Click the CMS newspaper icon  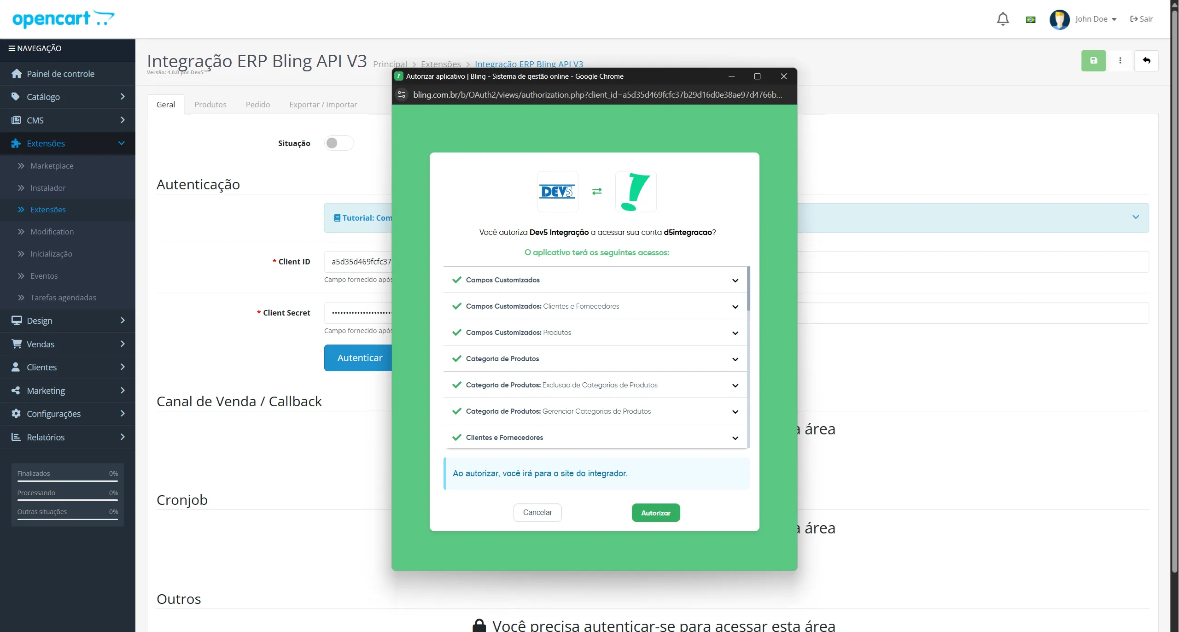(16, 120)
